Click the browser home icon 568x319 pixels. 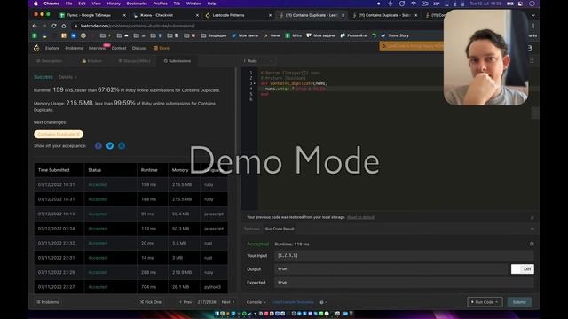pyautogui.click(x=64, y=26)
